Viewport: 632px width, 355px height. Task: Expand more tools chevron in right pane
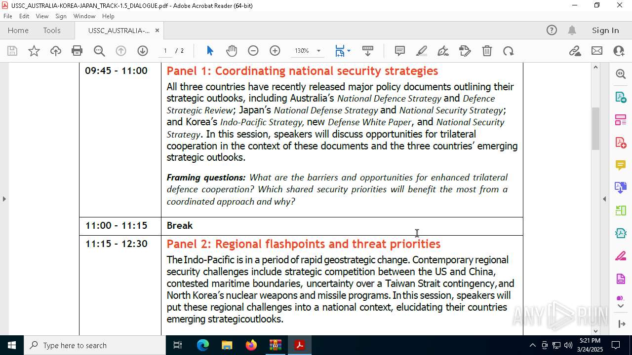pos(621,306)
